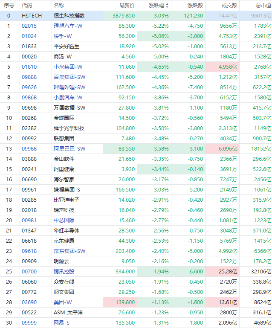
Task: Sort by the 涨跌幅 column arrow icon
Action: pos(167,6)
